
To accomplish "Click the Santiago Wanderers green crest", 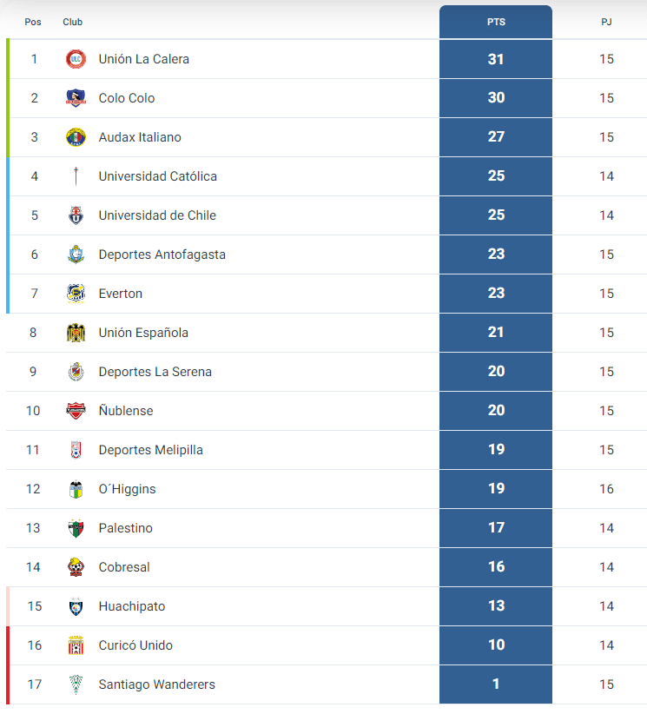I will [x=76, y=684].
